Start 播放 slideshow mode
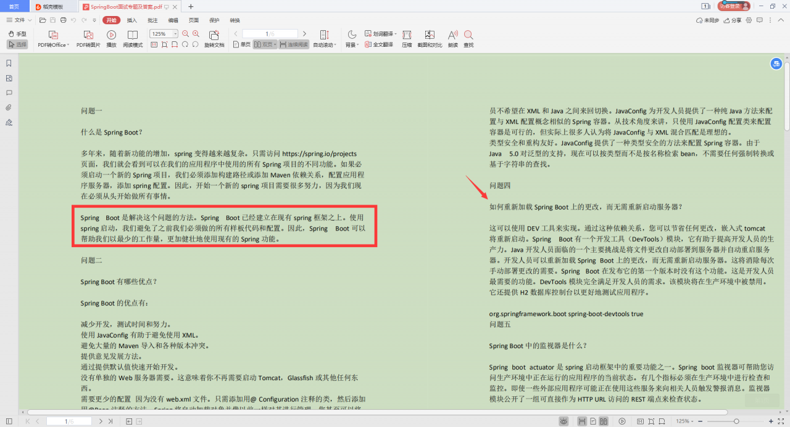 [x=111, y=39]
